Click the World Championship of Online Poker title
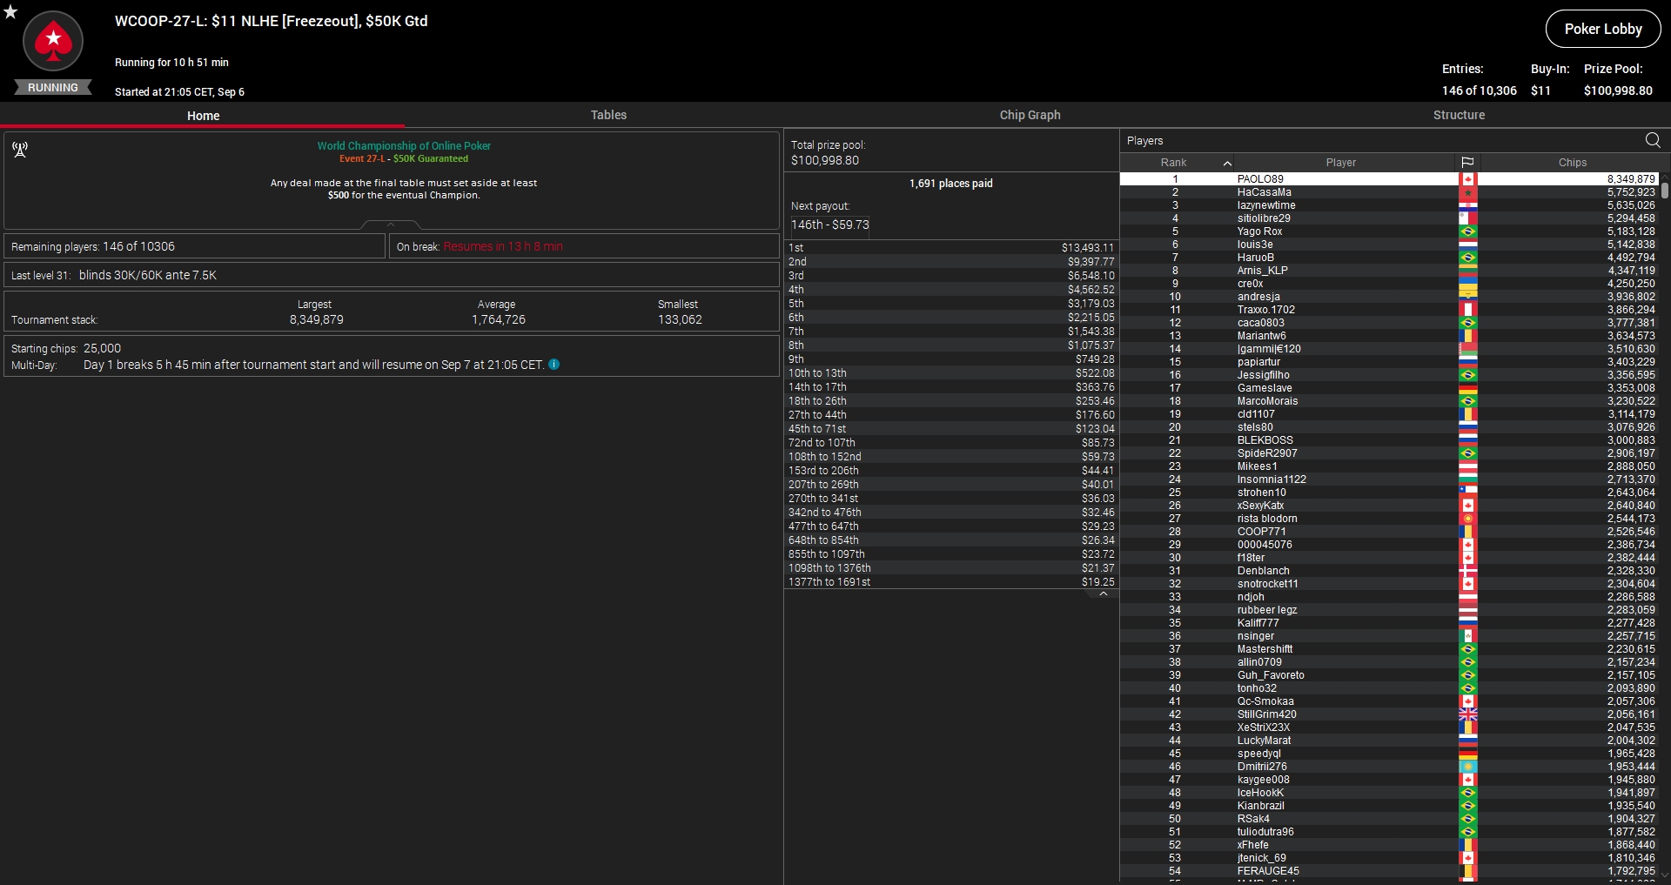This screenshot has height=885, width=1671. click(x=404, y=146)
